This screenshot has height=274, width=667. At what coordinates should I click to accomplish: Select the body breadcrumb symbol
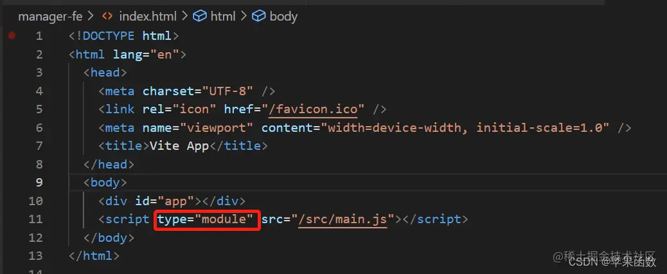tap(284, 17)
